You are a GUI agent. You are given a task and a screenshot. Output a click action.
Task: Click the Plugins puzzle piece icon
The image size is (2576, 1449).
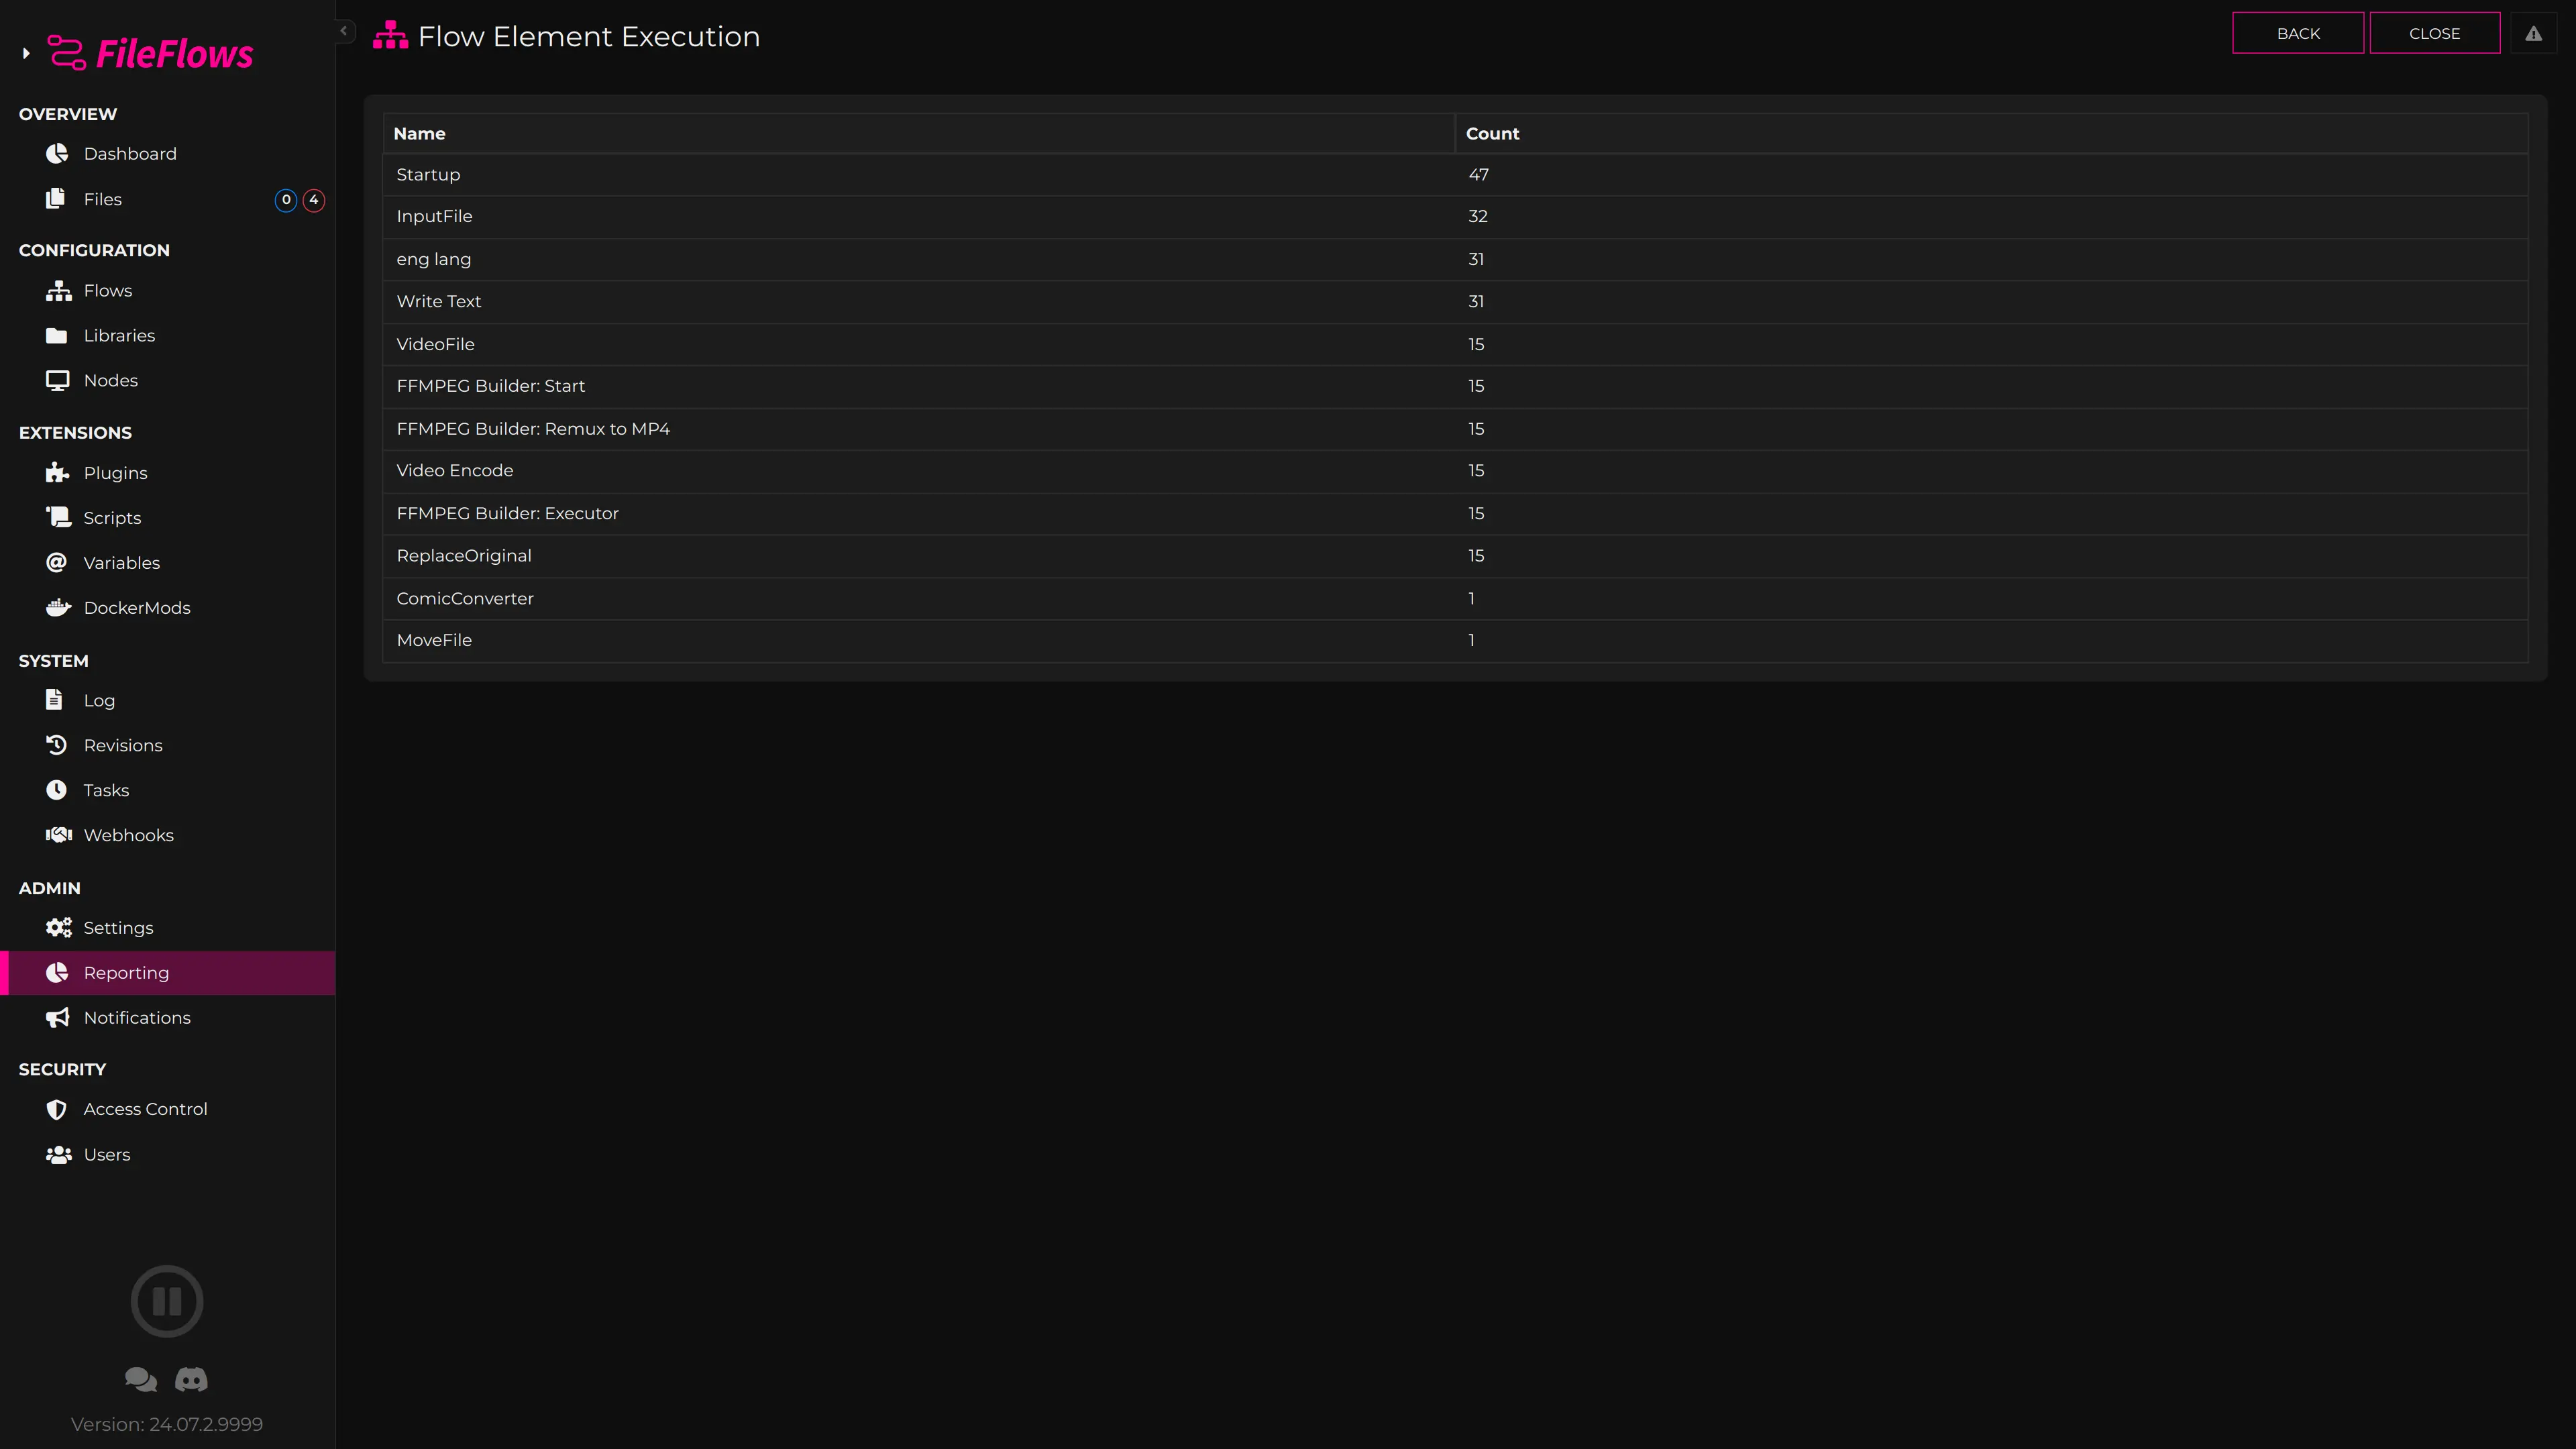point(57,473)
